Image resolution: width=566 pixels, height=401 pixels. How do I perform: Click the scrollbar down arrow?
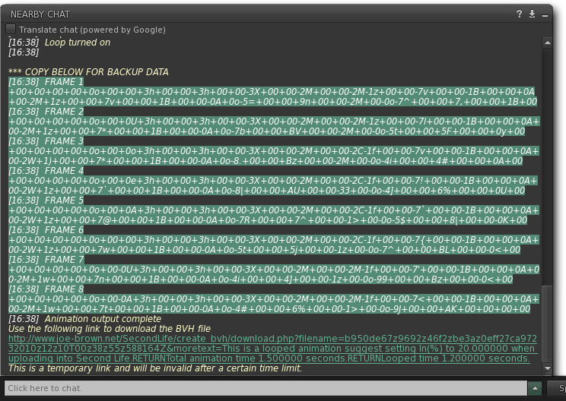tap(548, 368)
